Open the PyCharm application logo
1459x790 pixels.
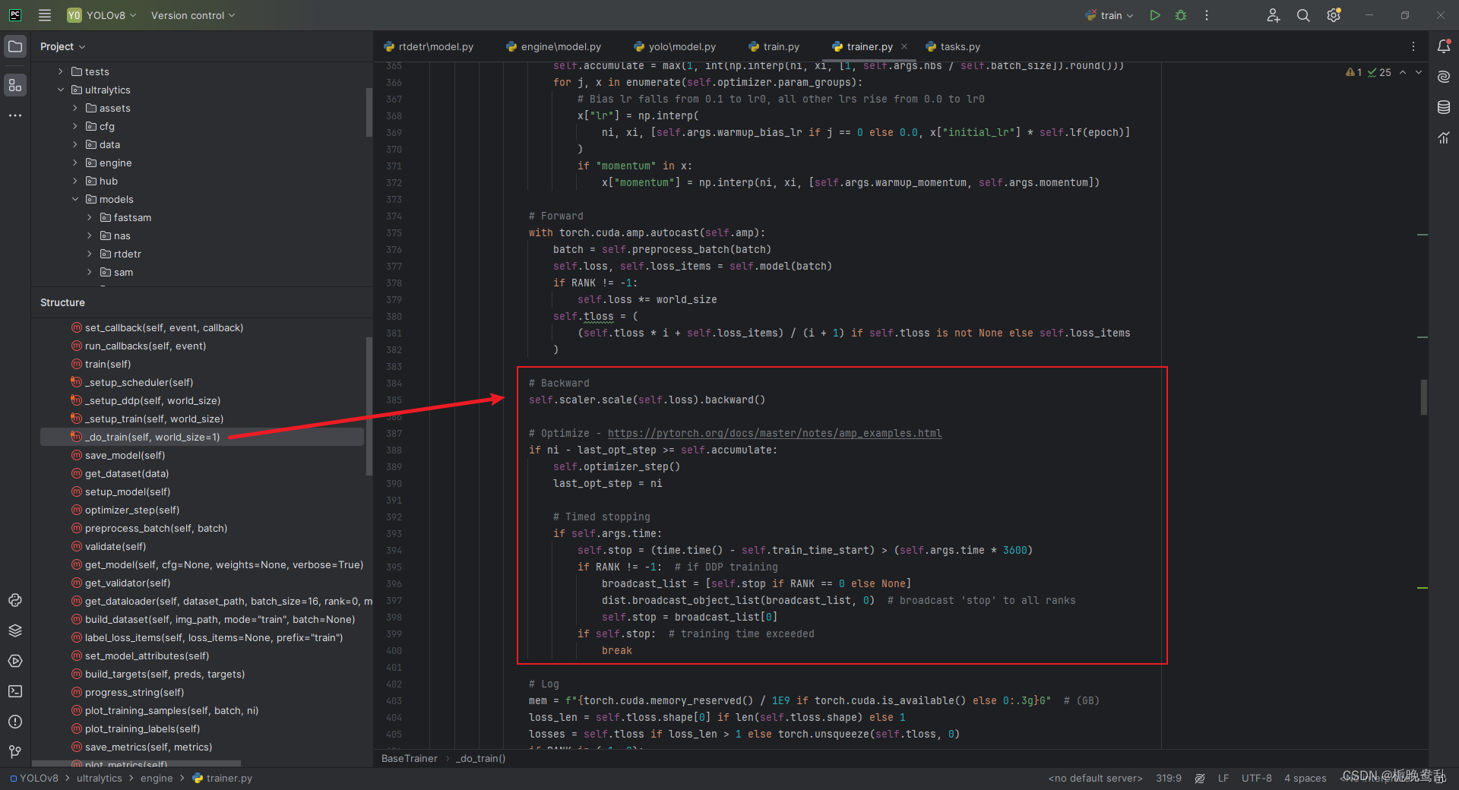[15, 15]
